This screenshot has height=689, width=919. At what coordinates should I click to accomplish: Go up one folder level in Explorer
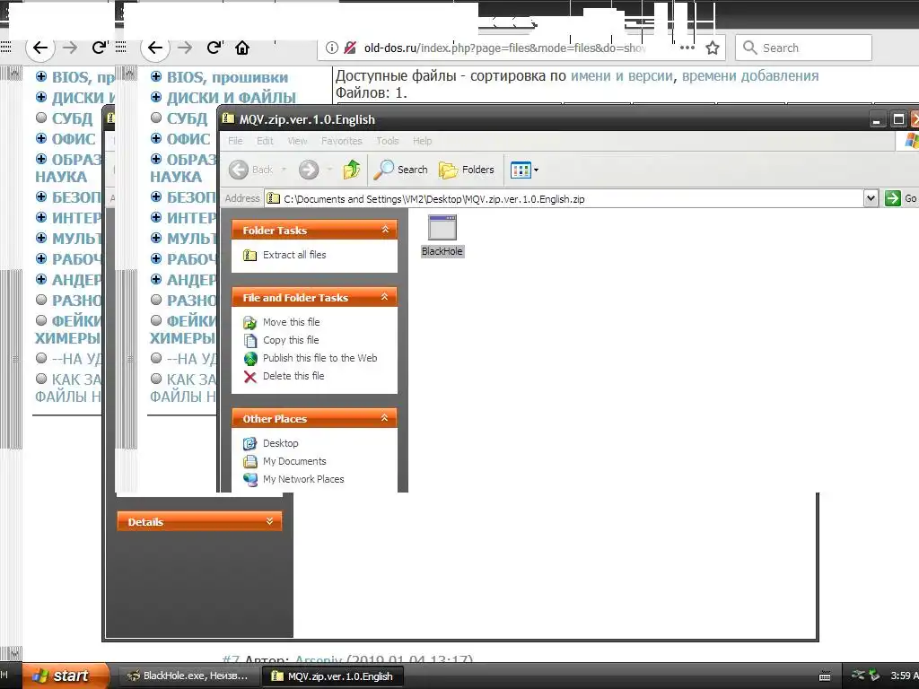point(352,170)
